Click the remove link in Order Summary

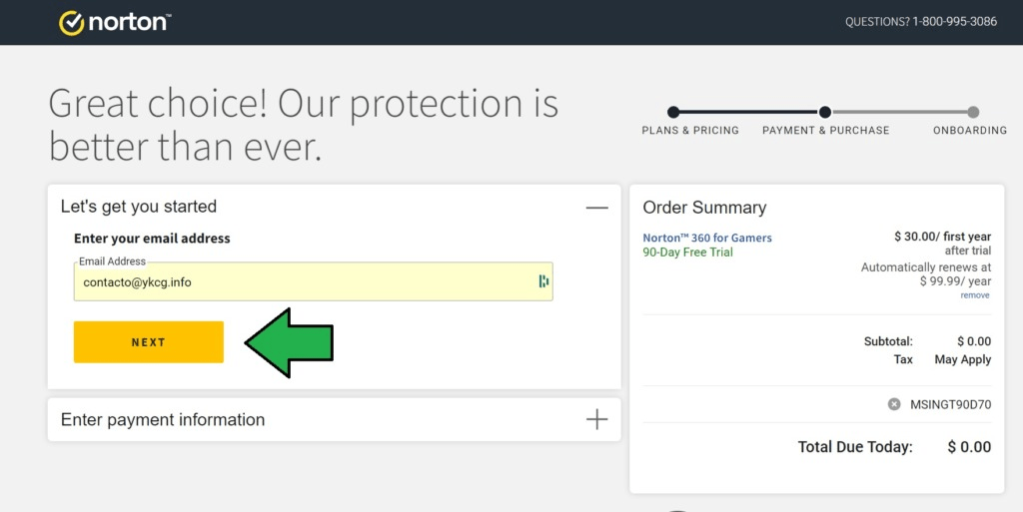[x=975, y=295]
